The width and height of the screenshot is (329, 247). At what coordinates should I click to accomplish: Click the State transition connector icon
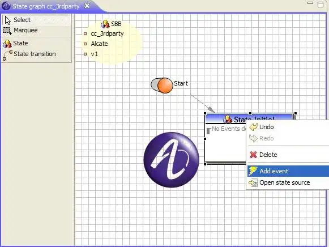click(7, 55)
